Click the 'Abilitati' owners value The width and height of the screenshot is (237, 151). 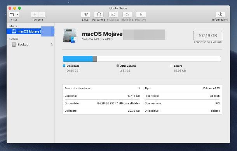tap(215, 96)
